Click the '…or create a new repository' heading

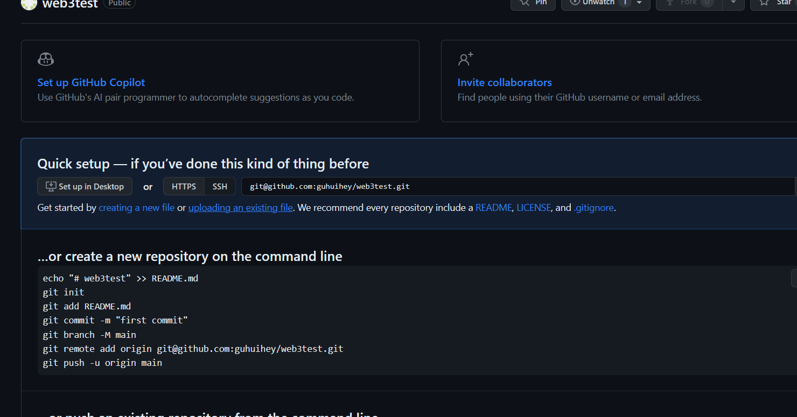pyautogui.click(x=190, y=256)
